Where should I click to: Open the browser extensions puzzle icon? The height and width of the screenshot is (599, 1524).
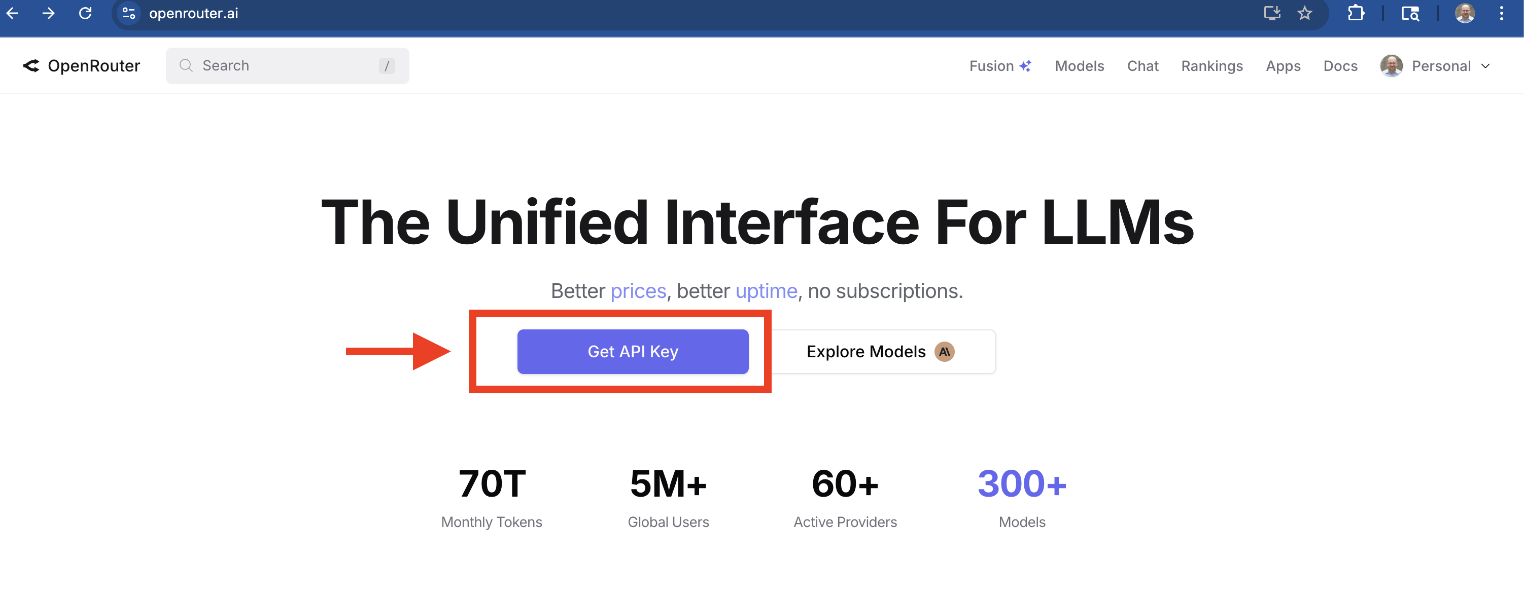coord(1356,13)
